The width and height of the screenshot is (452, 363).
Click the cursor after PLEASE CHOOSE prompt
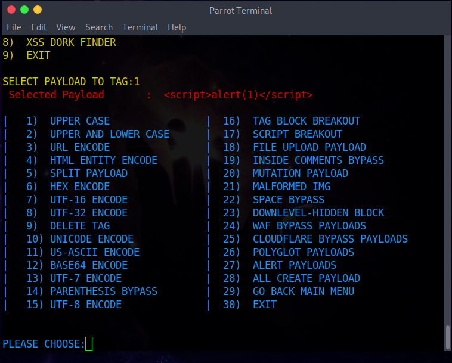tap(89, 344)
